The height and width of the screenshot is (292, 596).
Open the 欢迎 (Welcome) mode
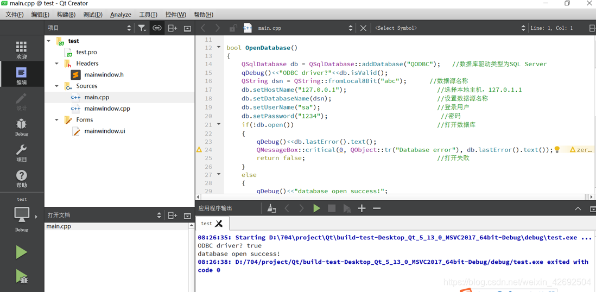click(x=22, y=50)
